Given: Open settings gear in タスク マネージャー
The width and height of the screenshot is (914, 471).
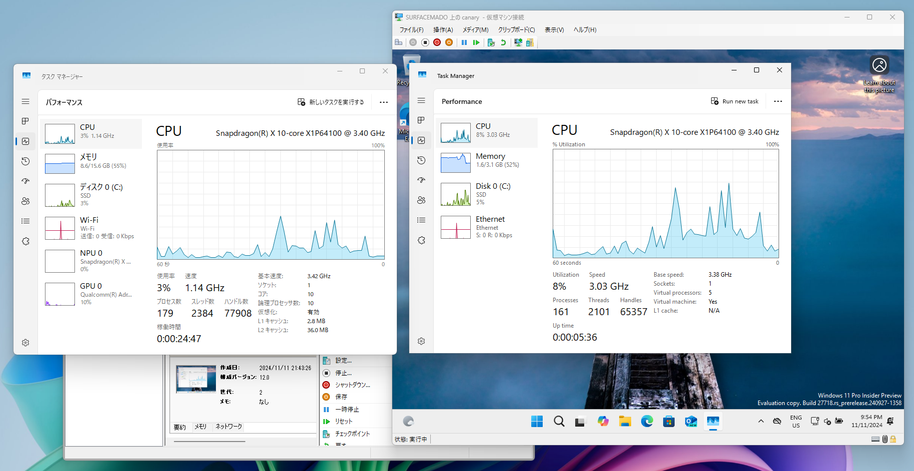Looking at the screenshot, I should [x=25, y=343].
